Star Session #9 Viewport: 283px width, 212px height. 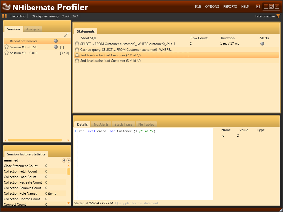pyautogui.click(x=7, y=53)
